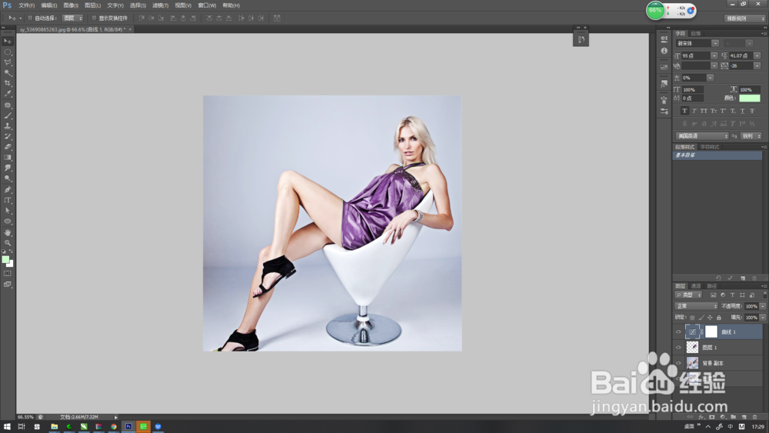Switch to the 路径 paths tab
This screenshot has height=433, width=769.
711,286
